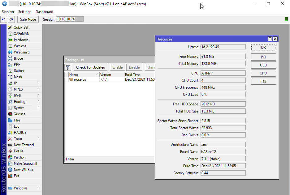Expand the Tools submenu
This screenshot has width=290, height=195.
click(x=38, y=139)
